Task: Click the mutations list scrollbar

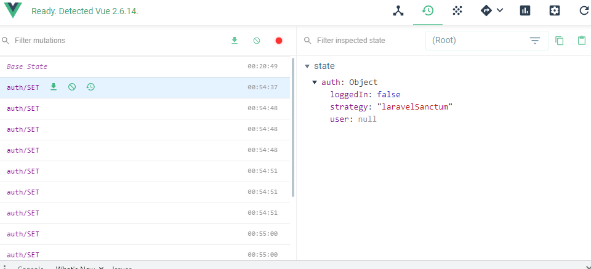Action: coord(293,127)
